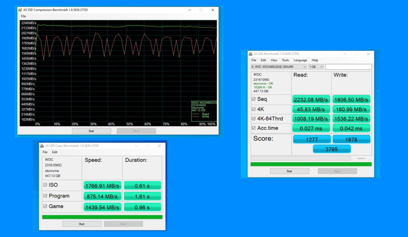Toggle the 4K-64Thrd test checkbox
The width and height of the screenshot is (408, 237).
point(254,118)
